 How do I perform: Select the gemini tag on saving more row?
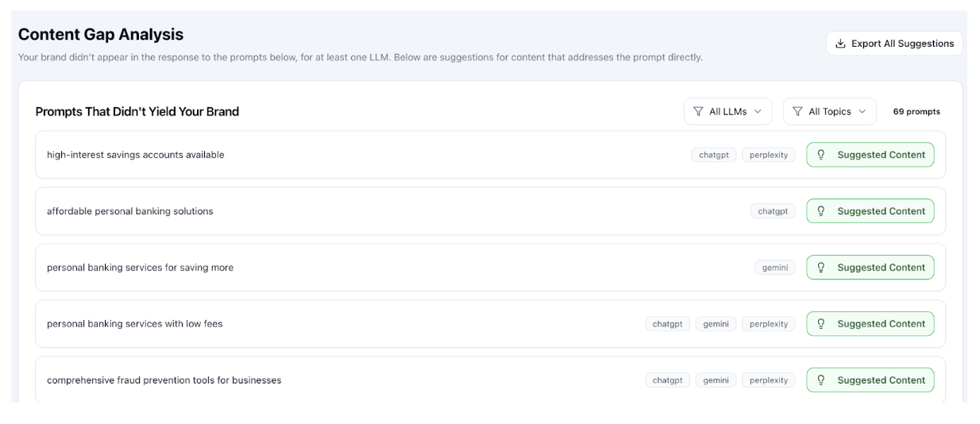775,268
